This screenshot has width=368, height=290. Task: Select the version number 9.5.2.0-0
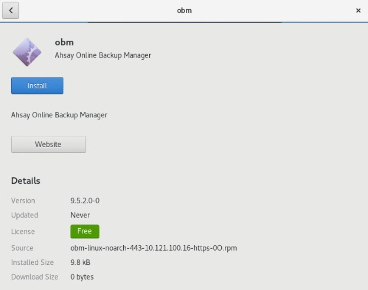pyautogui.click(x=85, y=201)
